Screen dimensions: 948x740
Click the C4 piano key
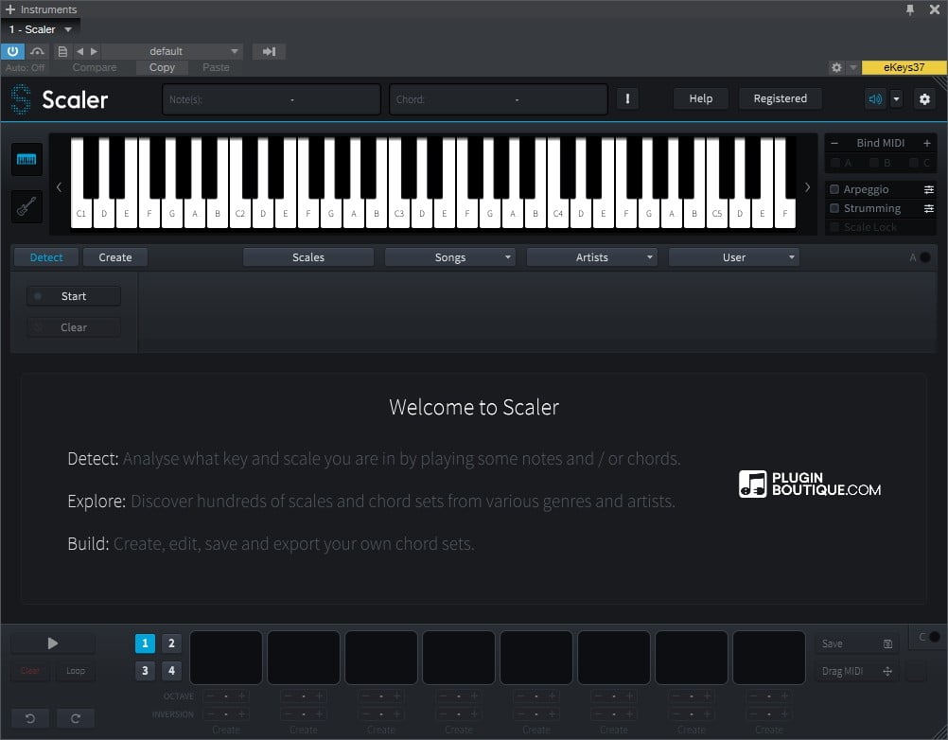[557, 212]
